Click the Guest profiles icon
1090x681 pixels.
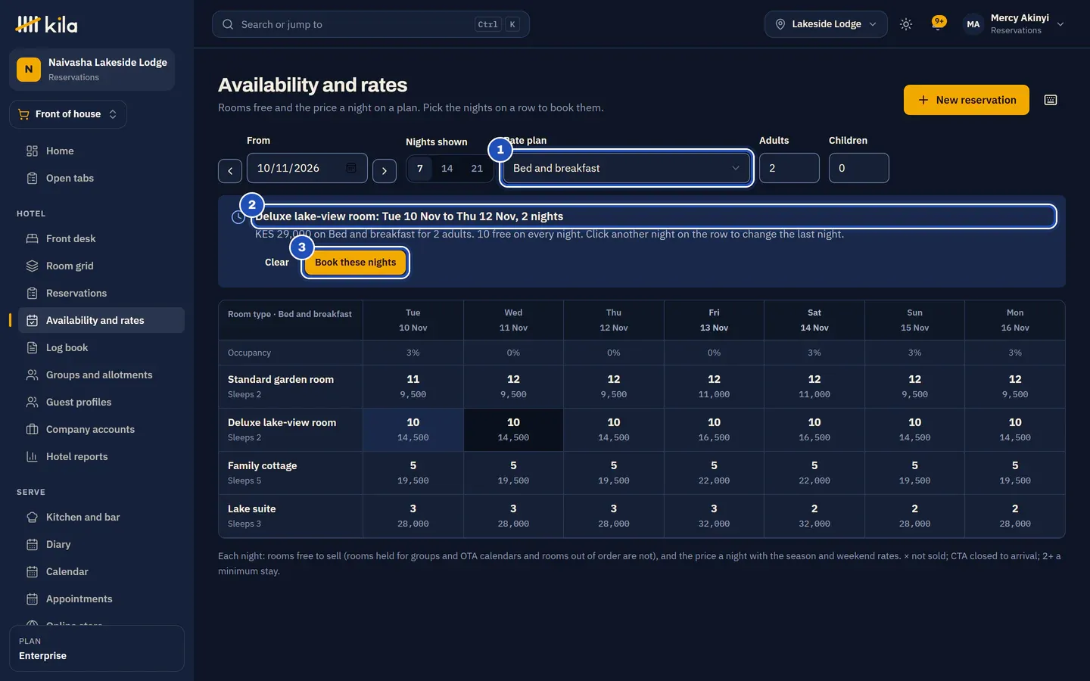tap(32, 402)
